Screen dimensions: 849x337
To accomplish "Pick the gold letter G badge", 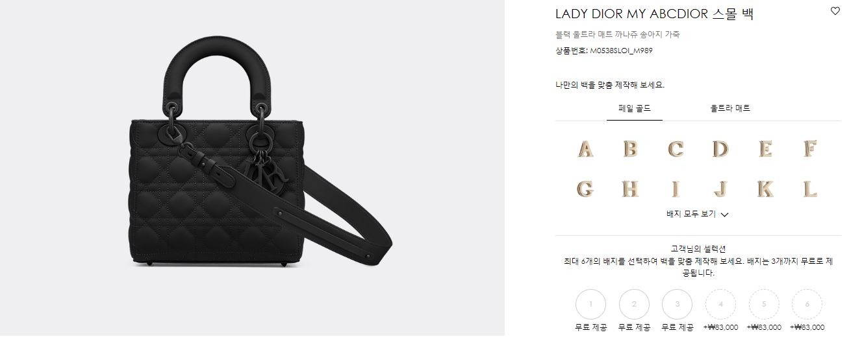I will (x=585, y=189).
